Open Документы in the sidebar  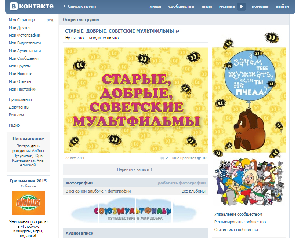point(19,107)
